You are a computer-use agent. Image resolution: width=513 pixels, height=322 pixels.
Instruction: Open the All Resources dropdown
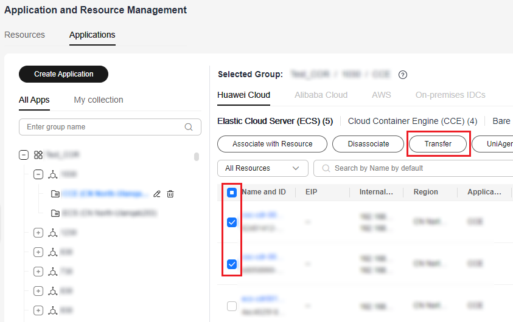[x=262, y=168]
